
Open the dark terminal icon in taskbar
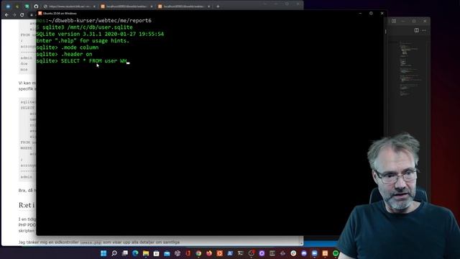[241, 253]
